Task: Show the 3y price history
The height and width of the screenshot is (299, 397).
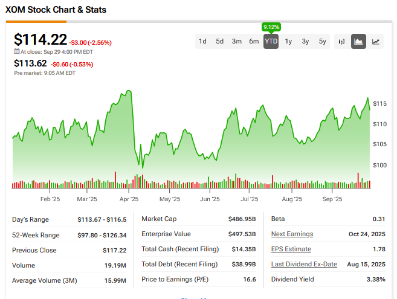Action: pos(305,41)
